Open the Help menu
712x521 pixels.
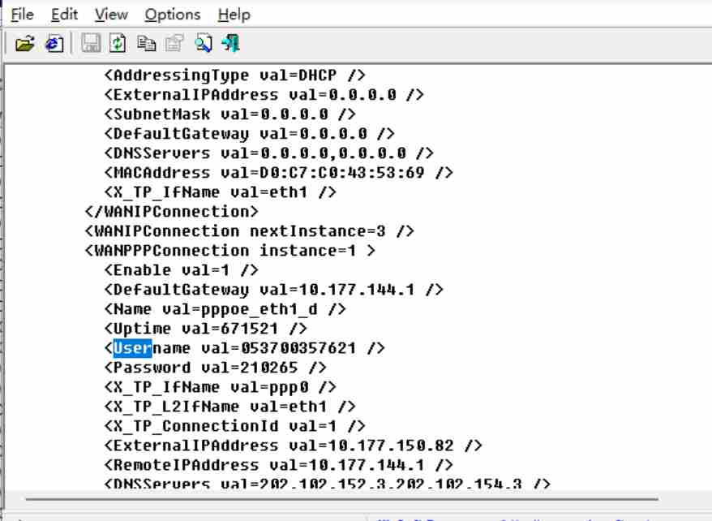(x=234, y=15)
